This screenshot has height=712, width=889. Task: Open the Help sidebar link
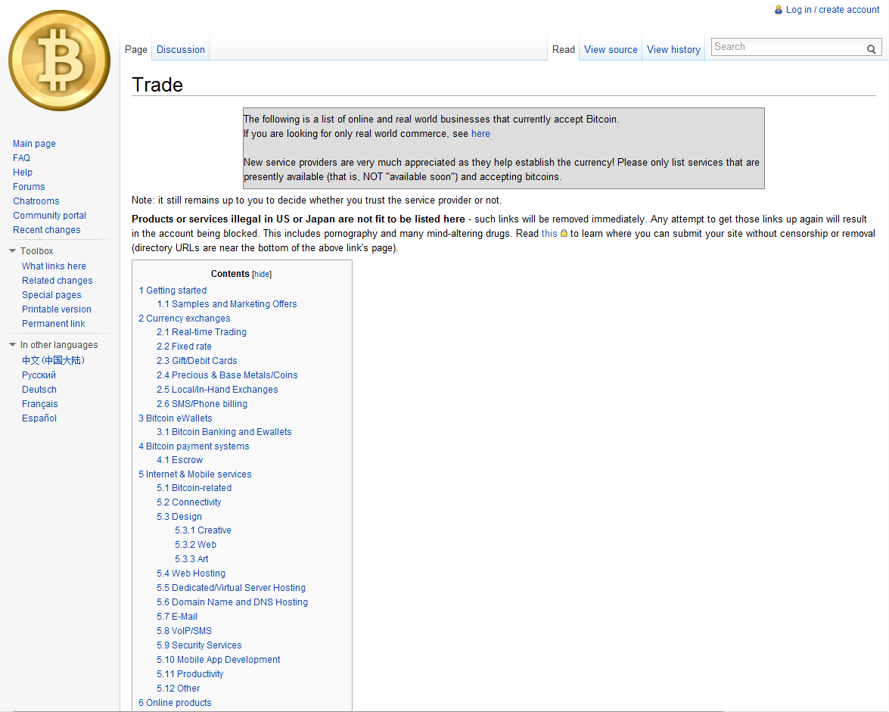(x=23, y=173)
